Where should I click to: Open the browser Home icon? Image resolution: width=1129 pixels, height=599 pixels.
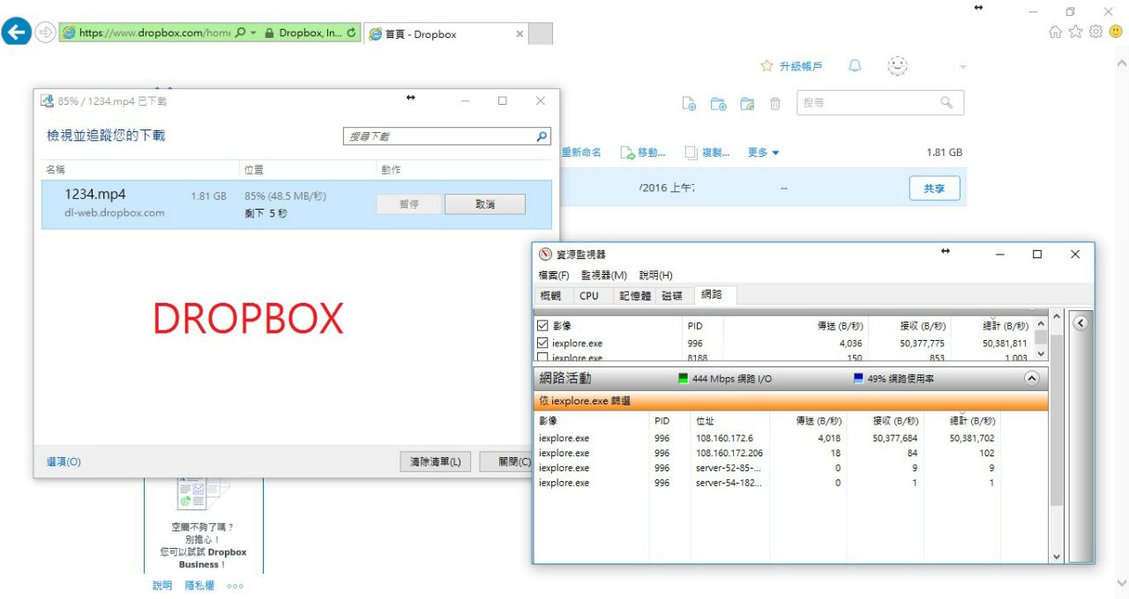(1055, 32)
